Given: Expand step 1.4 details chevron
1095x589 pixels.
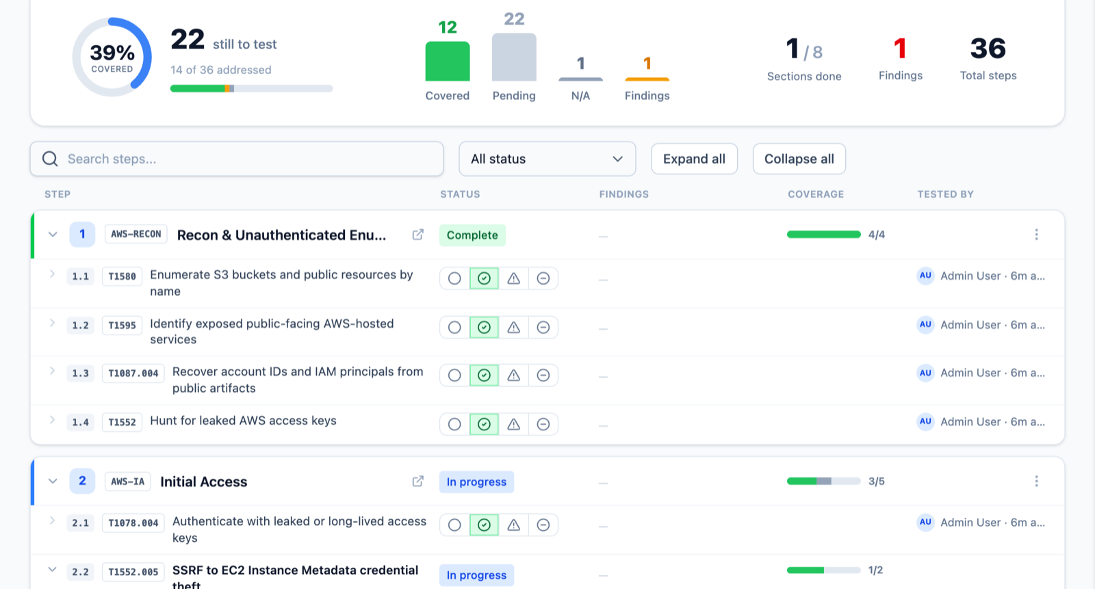Looking at the screenshot, I should pyautogui.click(x=52, y=420).
